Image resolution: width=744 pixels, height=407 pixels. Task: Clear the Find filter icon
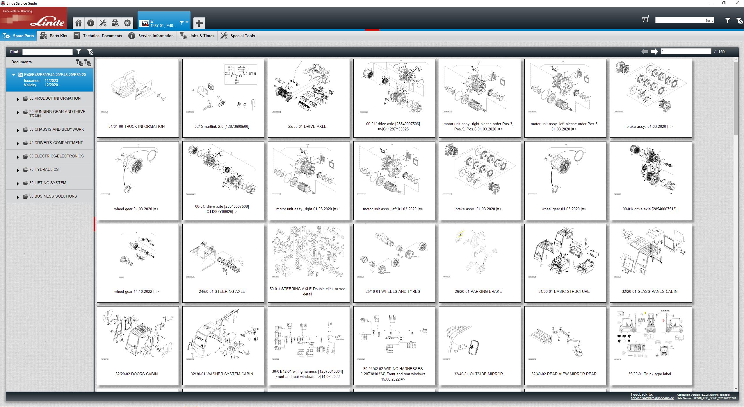(90, 52)
